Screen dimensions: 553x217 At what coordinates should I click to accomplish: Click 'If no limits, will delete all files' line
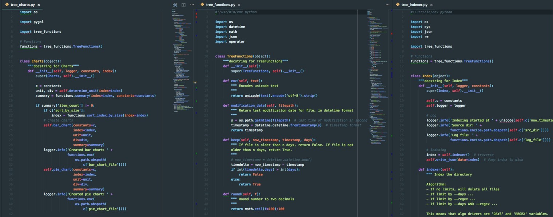[463, 189]
